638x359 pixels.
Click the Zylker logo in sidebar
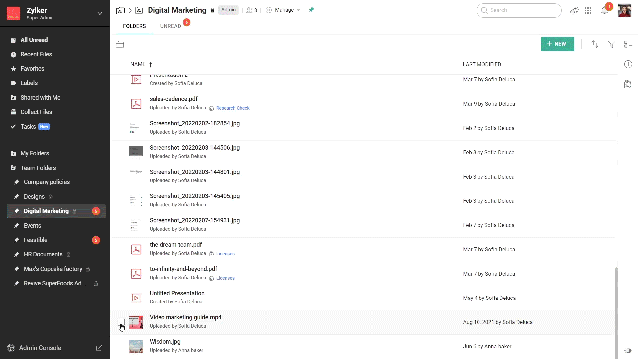click(13, 13)
